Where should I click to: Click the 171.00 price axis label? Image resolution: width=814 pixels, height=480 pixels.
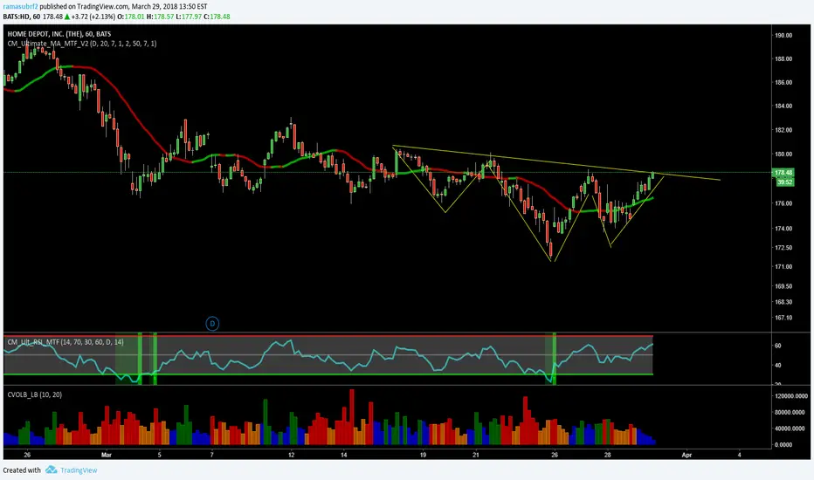point(783,267)
